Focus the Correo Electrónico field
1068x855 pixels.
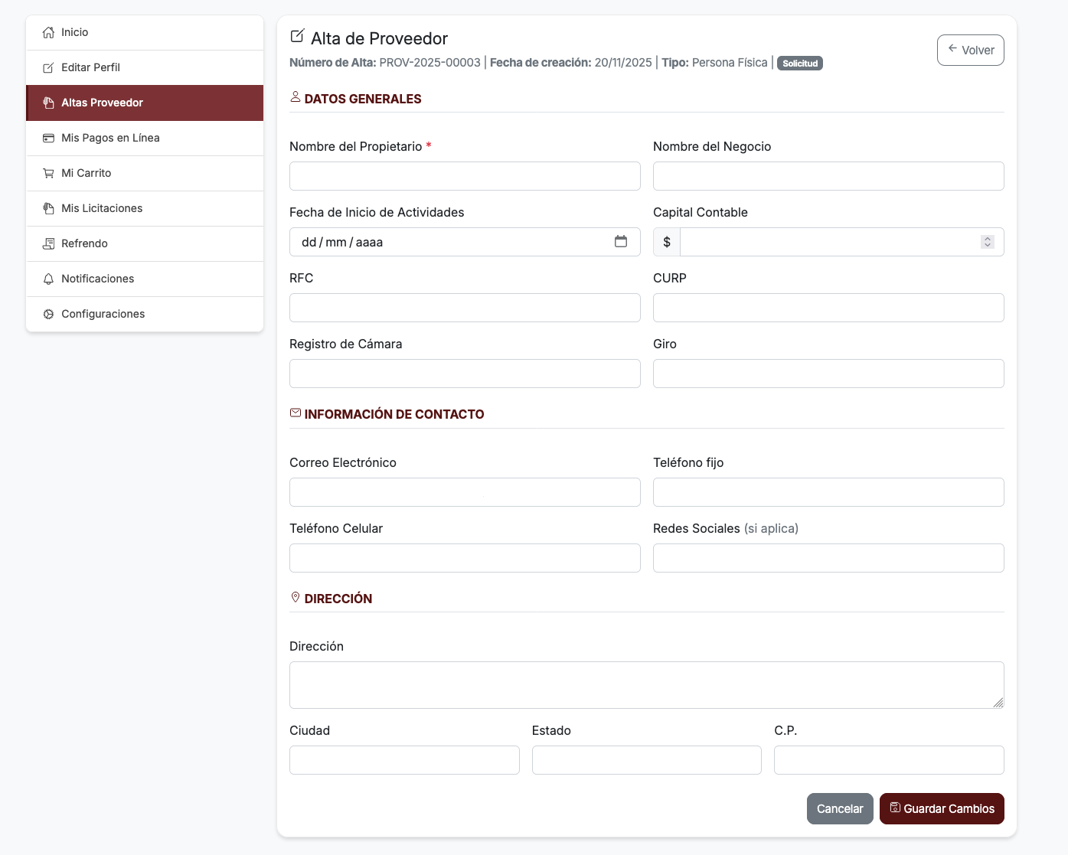(x=465, y=492)
